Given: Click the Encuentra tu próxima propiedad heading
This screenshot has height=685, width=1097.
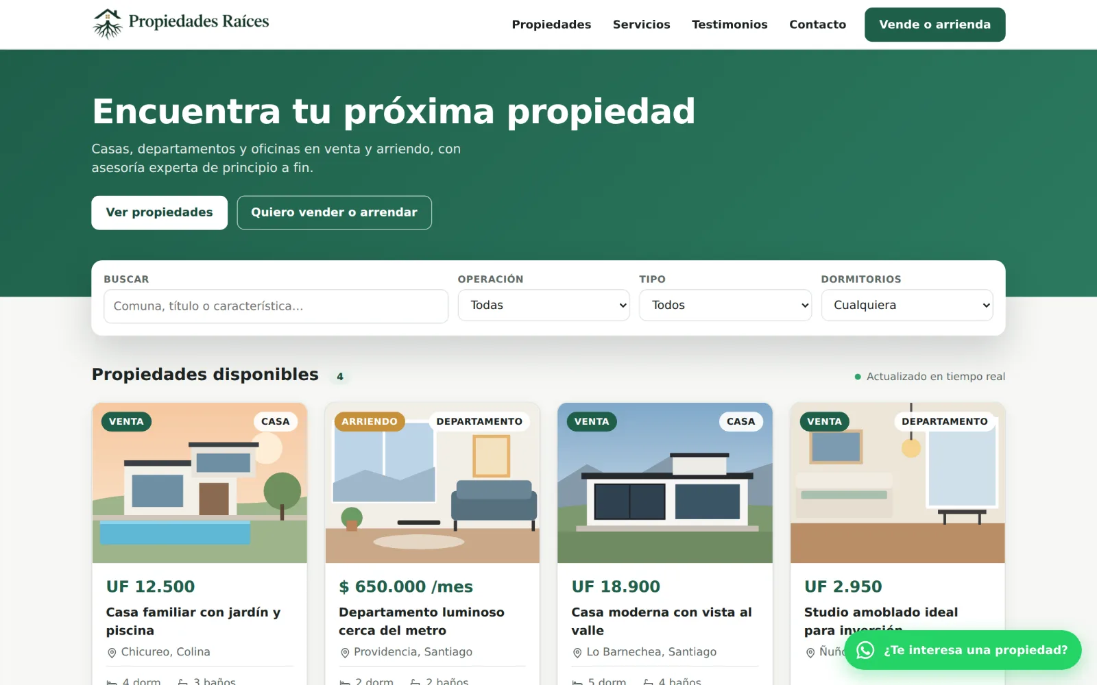Looking at the screenshot, I should (x=394, y=112).
